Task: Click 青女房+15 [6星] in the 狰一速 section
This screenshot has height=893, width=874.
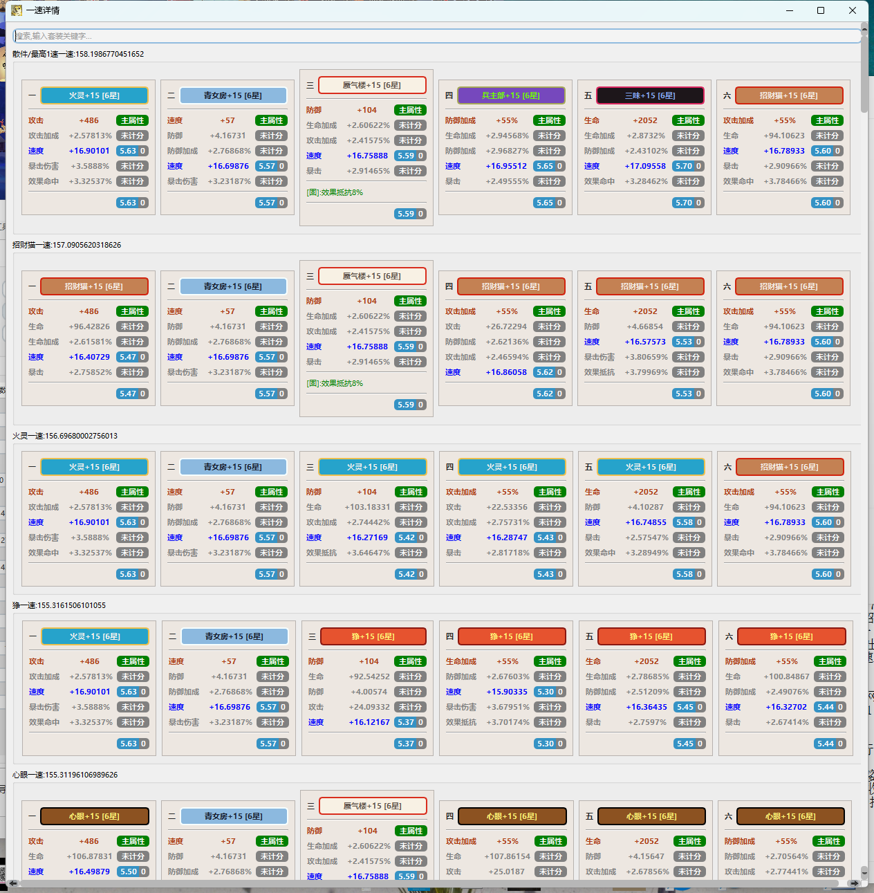Action: [x=234, y=636]
